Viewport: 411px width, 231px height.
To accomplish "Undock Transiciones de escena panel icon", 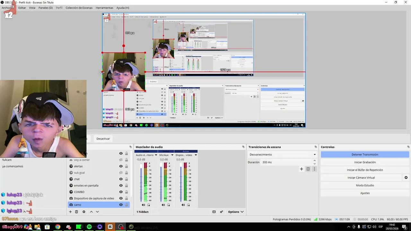I will click(316, 147).
